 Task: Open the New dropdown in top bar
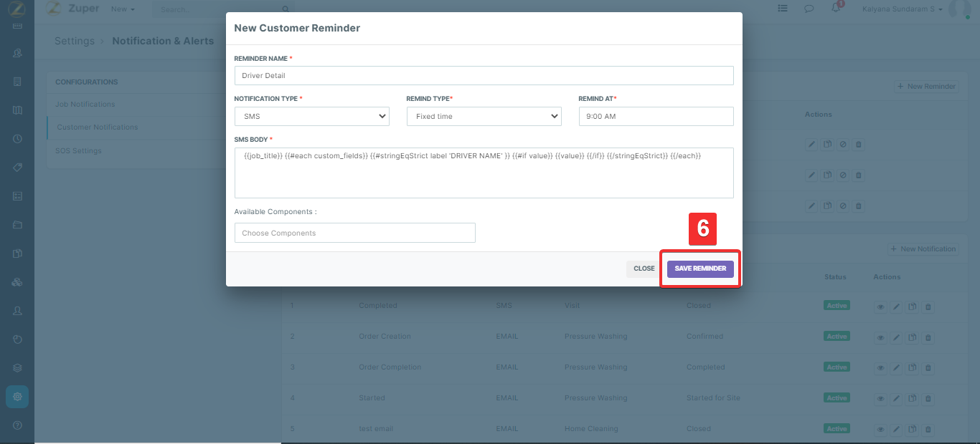tap(123, 9)
